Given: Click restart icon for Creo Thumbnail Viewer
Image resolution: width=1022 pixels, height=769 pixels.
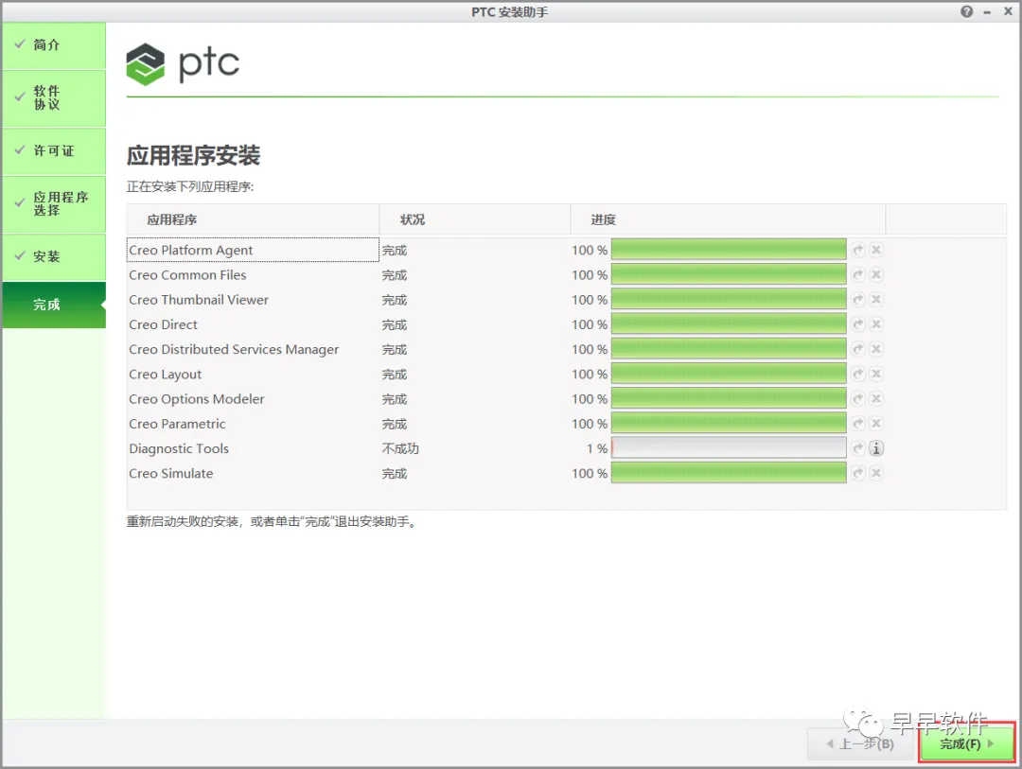Looking at the screenshot, I should pyautogui.click(x=858, y=299).
